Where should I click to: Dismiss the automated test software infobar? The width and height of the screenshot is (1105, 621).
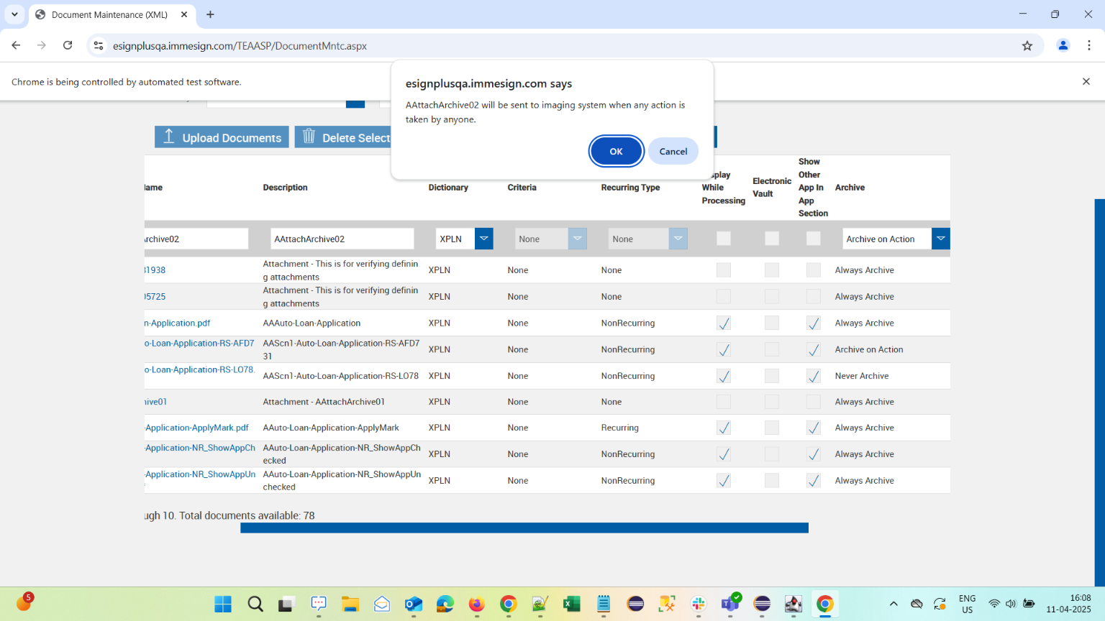pyautogui.click(x=1086, y=81)
